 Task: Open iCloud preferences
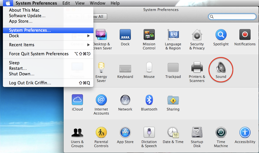[x=77, y=103]
